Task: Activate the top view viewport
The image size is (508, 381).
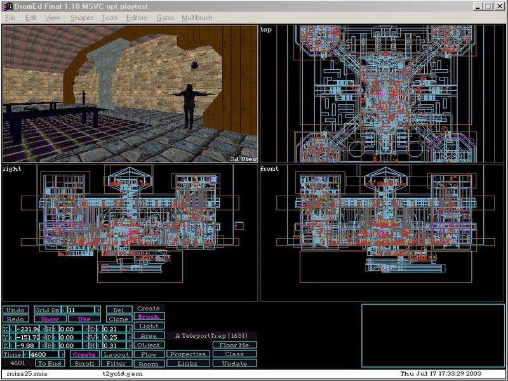Action: pyautogui.click(x=382, y=93)
